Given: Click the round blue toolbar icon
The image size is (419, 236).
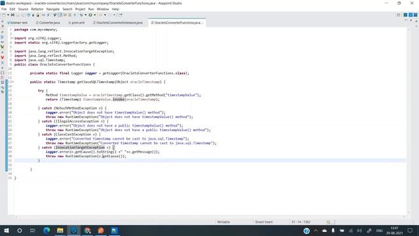Looking at the screenshot, I should click(x=28, y=15).
